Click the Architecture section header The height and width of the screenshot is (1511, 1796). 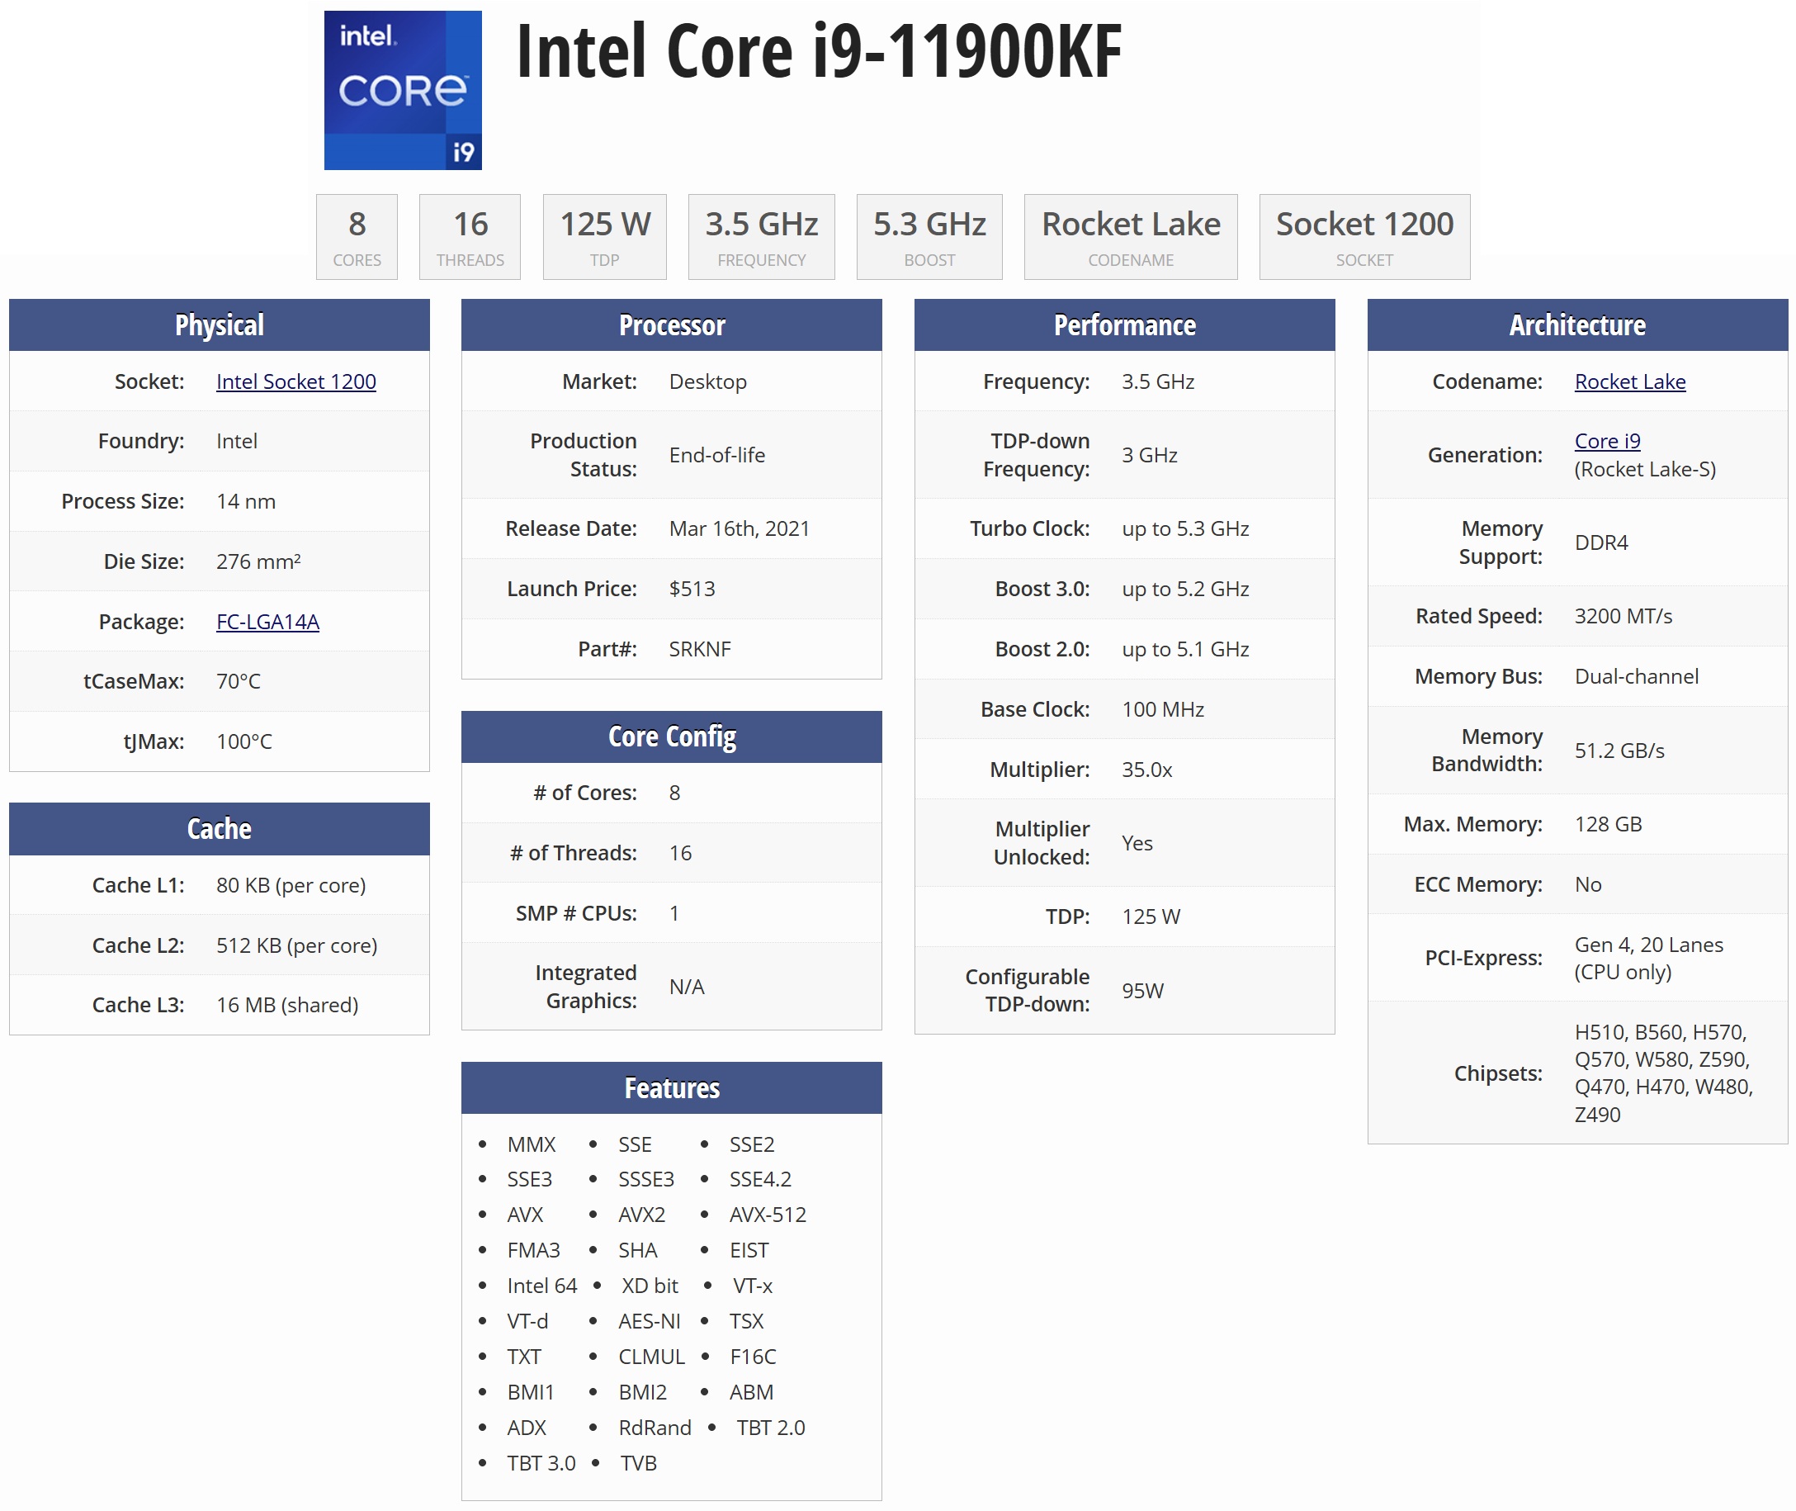tap(1576, 324)
